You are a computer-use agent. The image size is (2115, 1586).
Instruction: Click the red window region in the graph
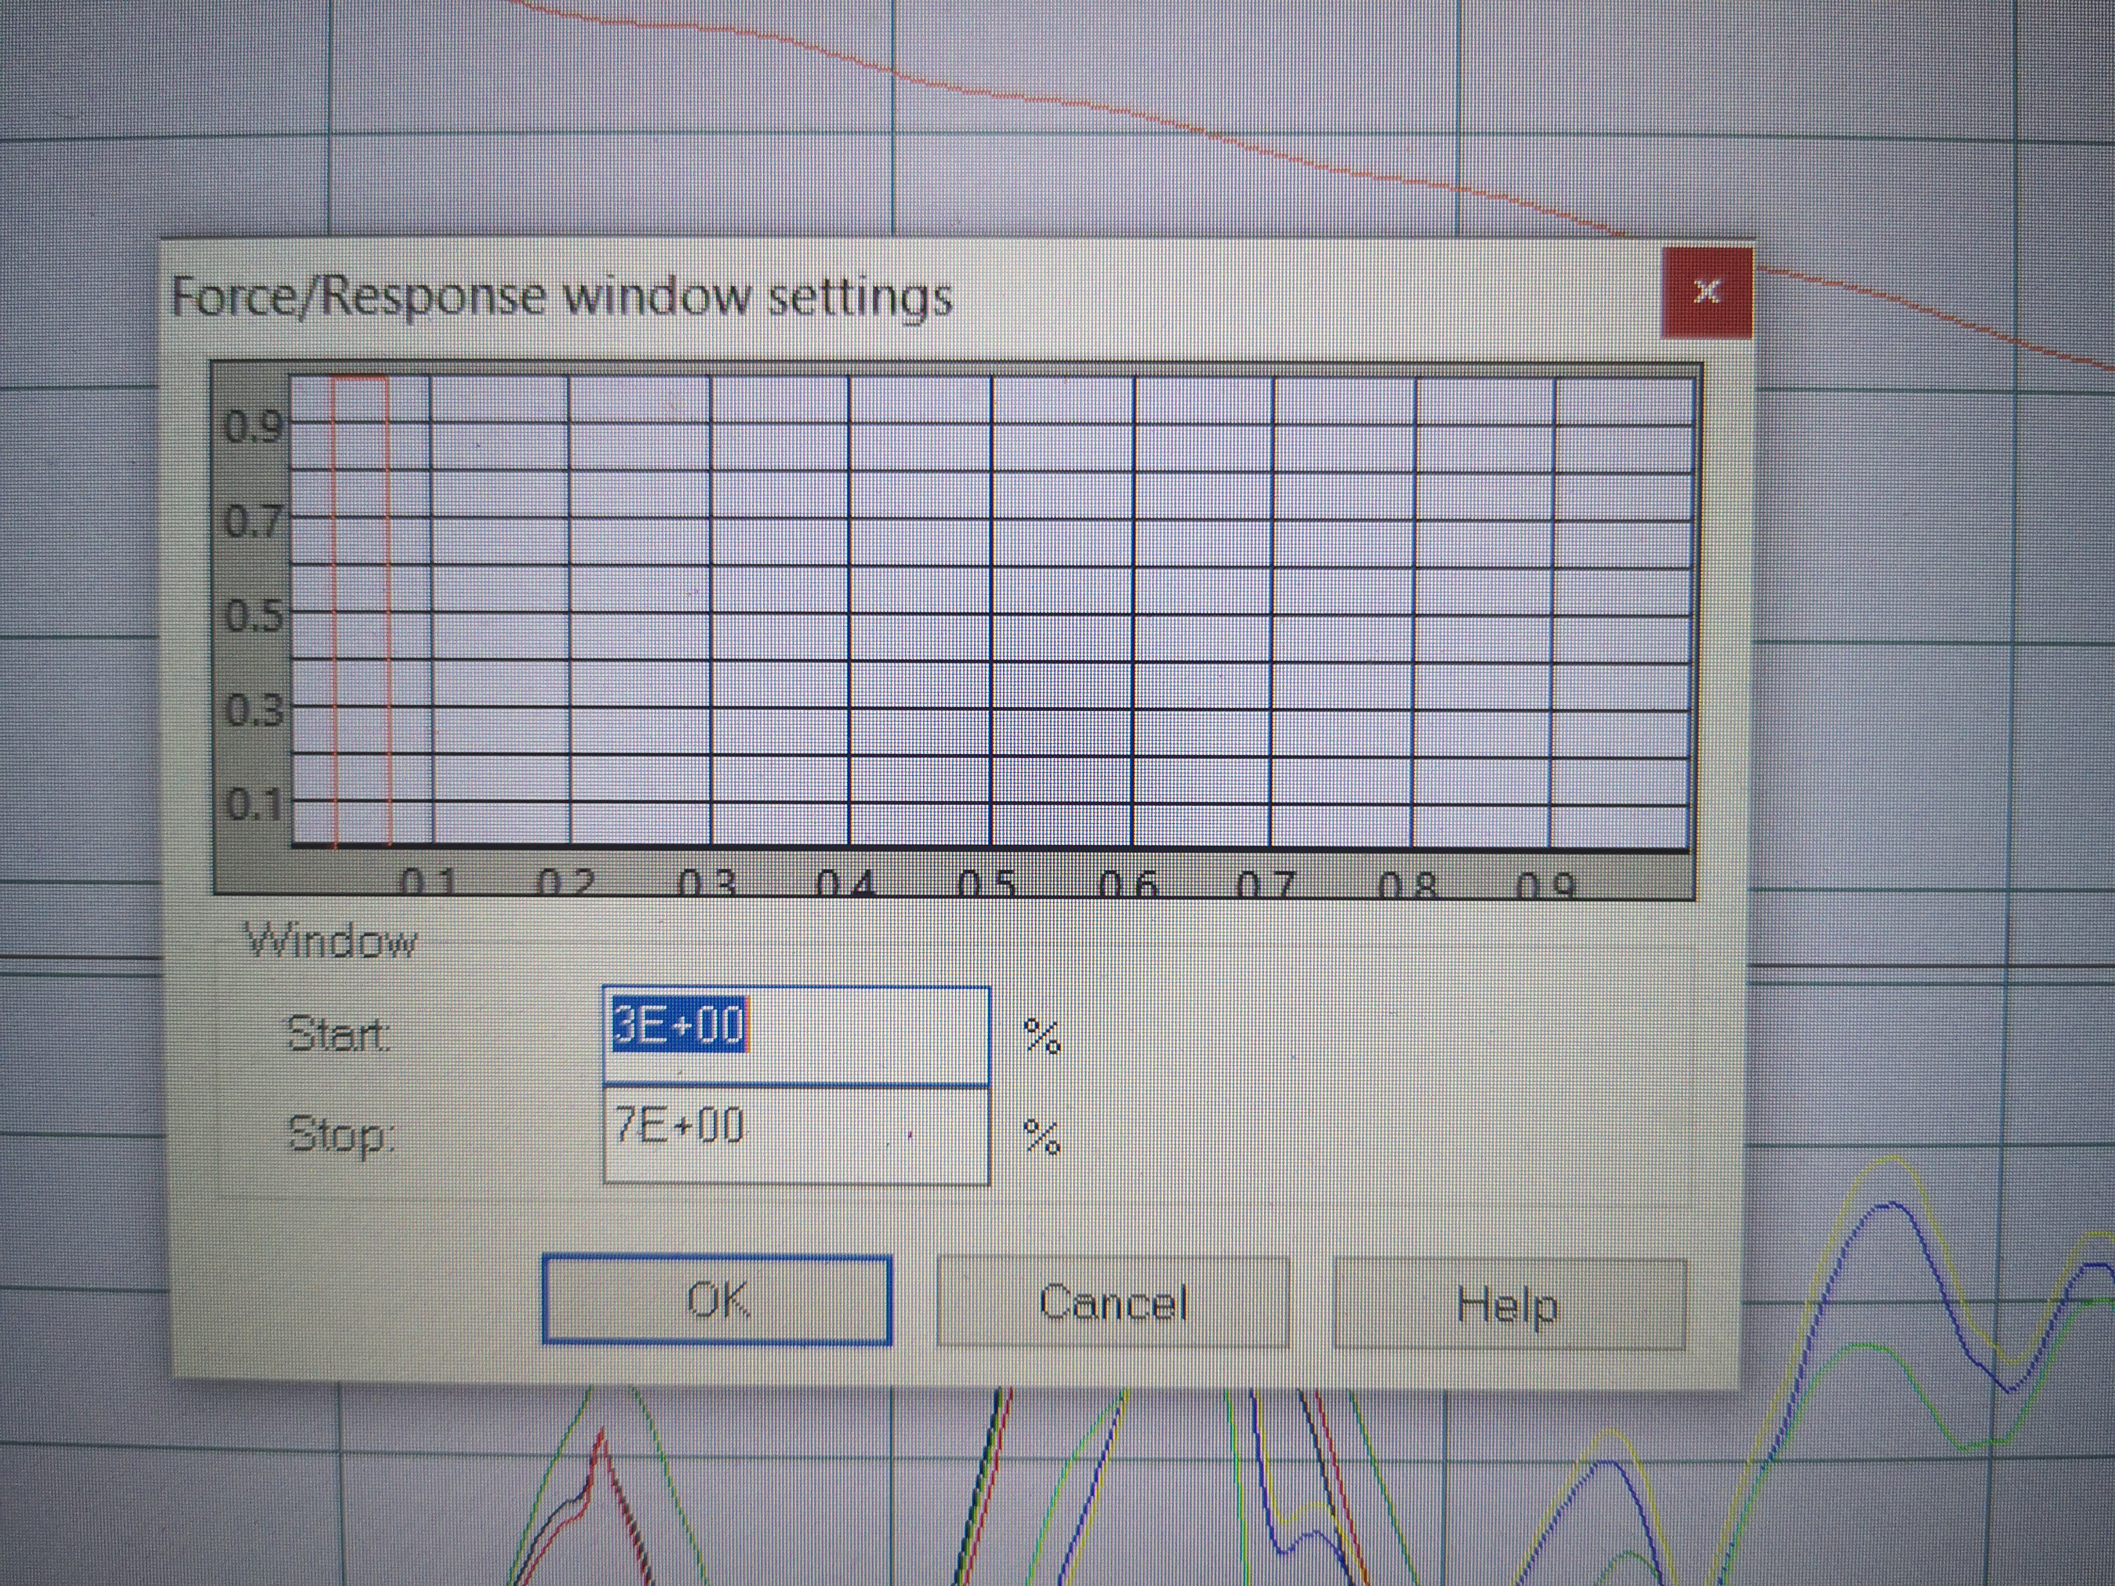click(361, 612)
